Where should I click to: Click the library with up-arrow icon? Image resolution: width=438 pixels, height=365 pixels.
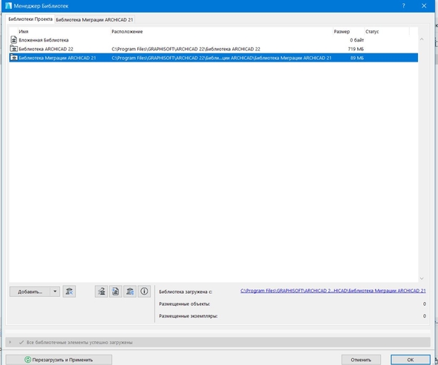click(102, 292)
